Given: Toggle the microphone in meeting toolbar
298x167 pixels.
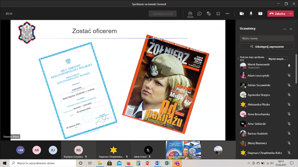Looking at the screenshot, I should [251, 14].
